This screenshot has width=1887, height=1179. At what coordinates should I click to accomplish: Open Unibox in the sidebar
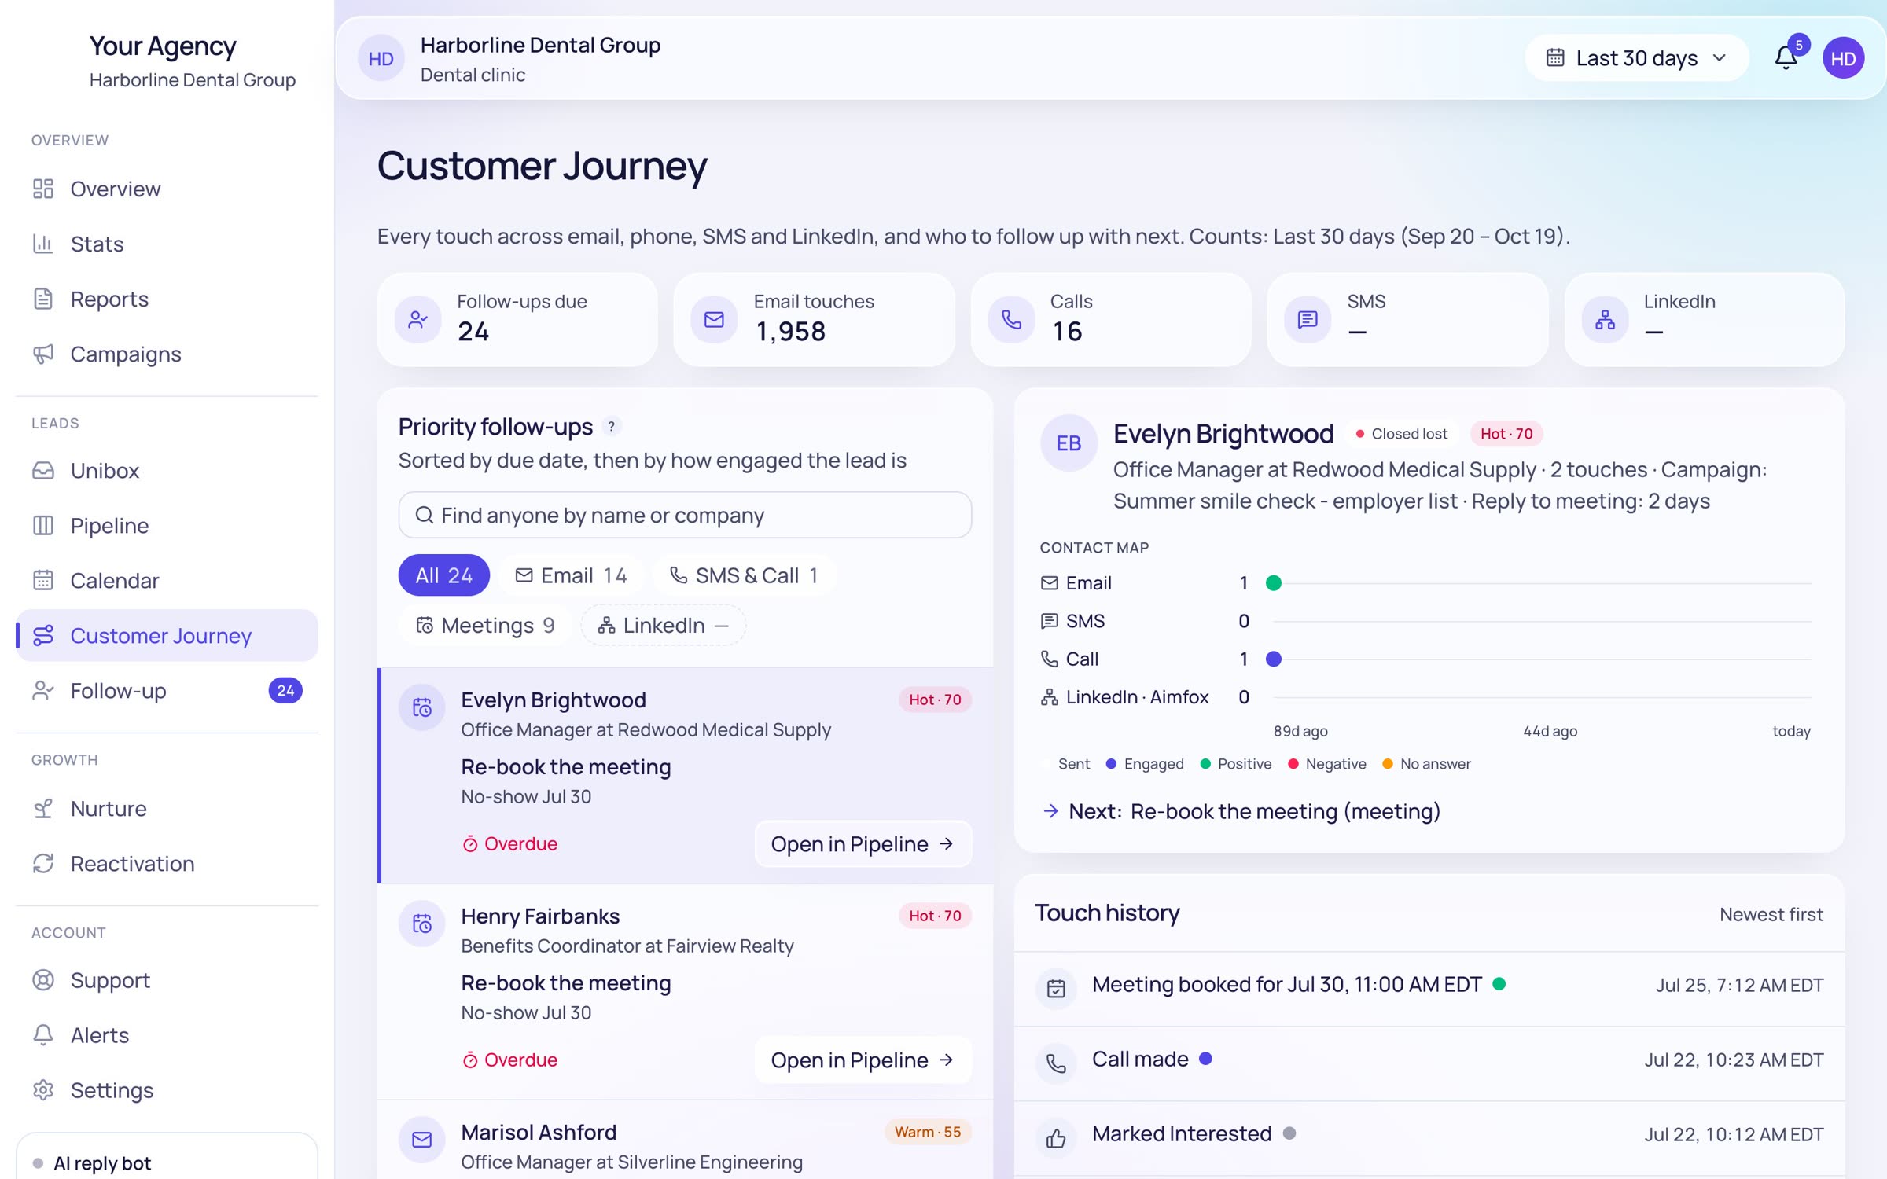click(x=167, y=471)
